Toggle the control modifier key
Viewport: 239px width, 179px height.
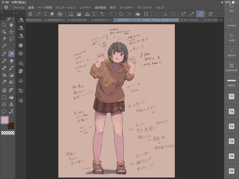pyautogui.click(x=231, y=22)
